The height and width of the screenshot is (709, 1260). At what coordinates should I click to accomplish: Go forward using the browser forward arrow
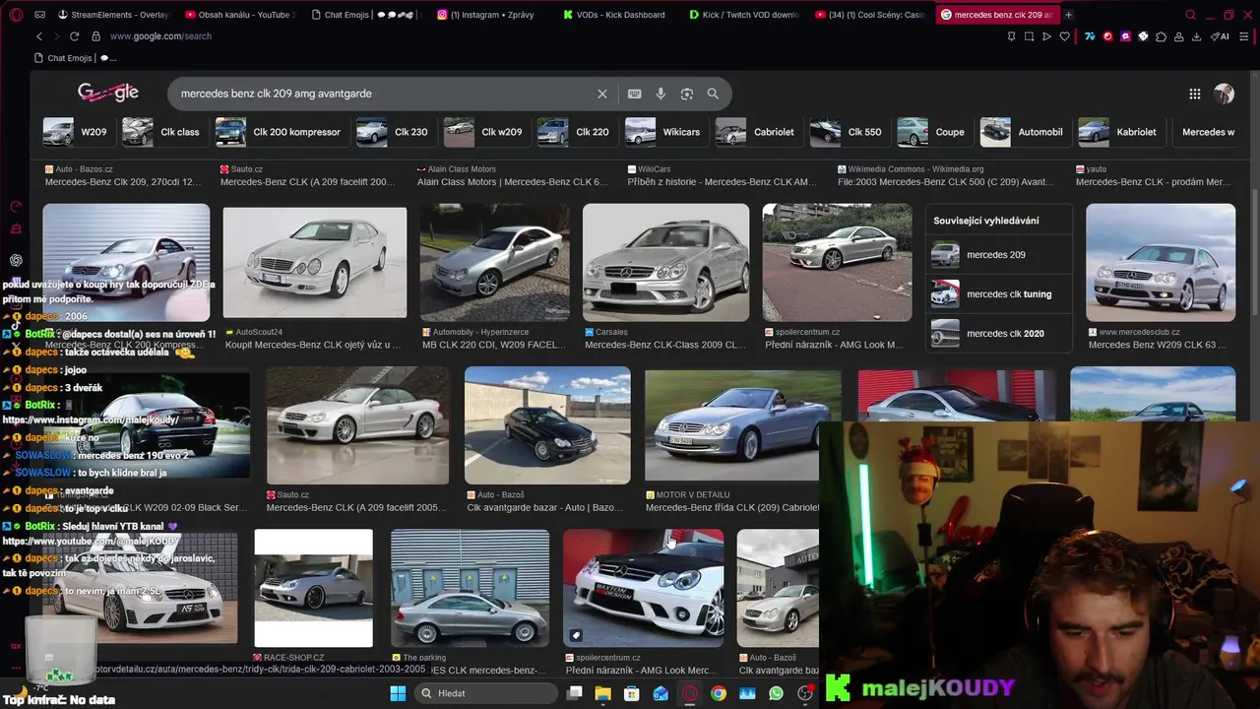[56, 36]
